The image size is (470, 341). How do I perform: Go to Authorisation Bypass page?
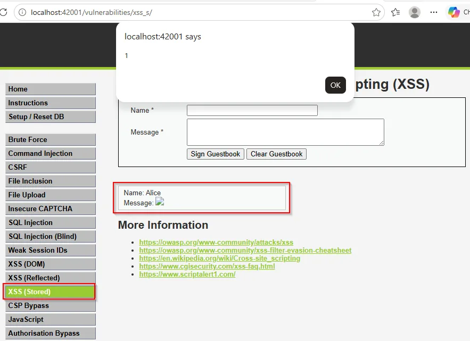point(51,333)
